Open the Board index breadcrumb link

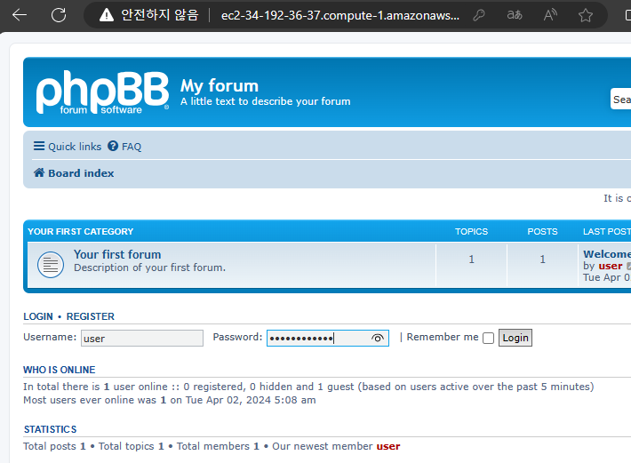(81, 173)
